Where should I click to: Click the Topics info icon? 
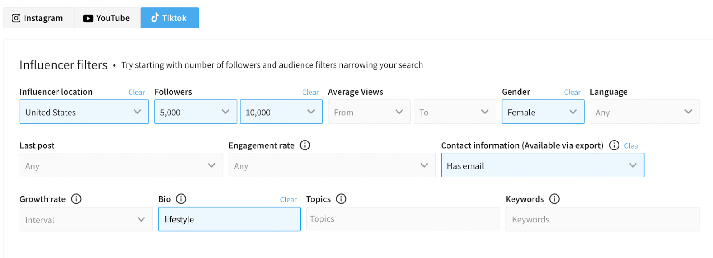341,199
